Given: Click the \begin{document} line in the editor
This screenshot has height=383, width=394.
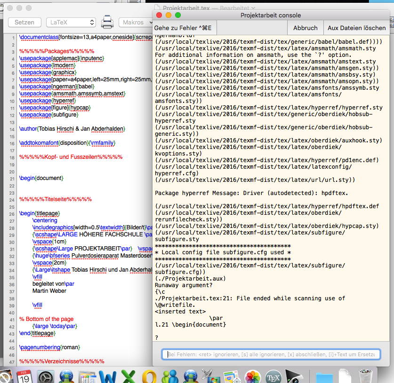Looking at the screenshot, I should click(x=41, y=178).
